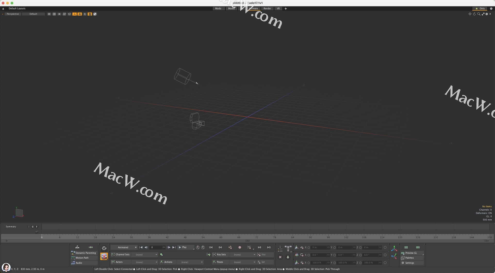This screenshot has width=495, height=273.
Task: Step forward one frame
Action: coord(169,247)
